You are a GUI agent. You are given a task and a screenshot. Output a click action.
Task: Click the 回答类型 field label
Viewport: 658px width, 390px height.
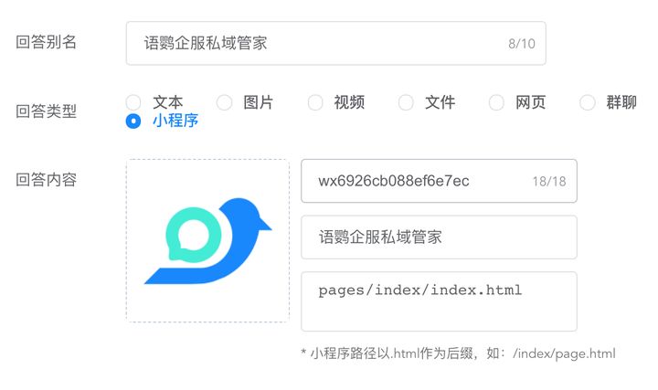click(x=47, y=111)
